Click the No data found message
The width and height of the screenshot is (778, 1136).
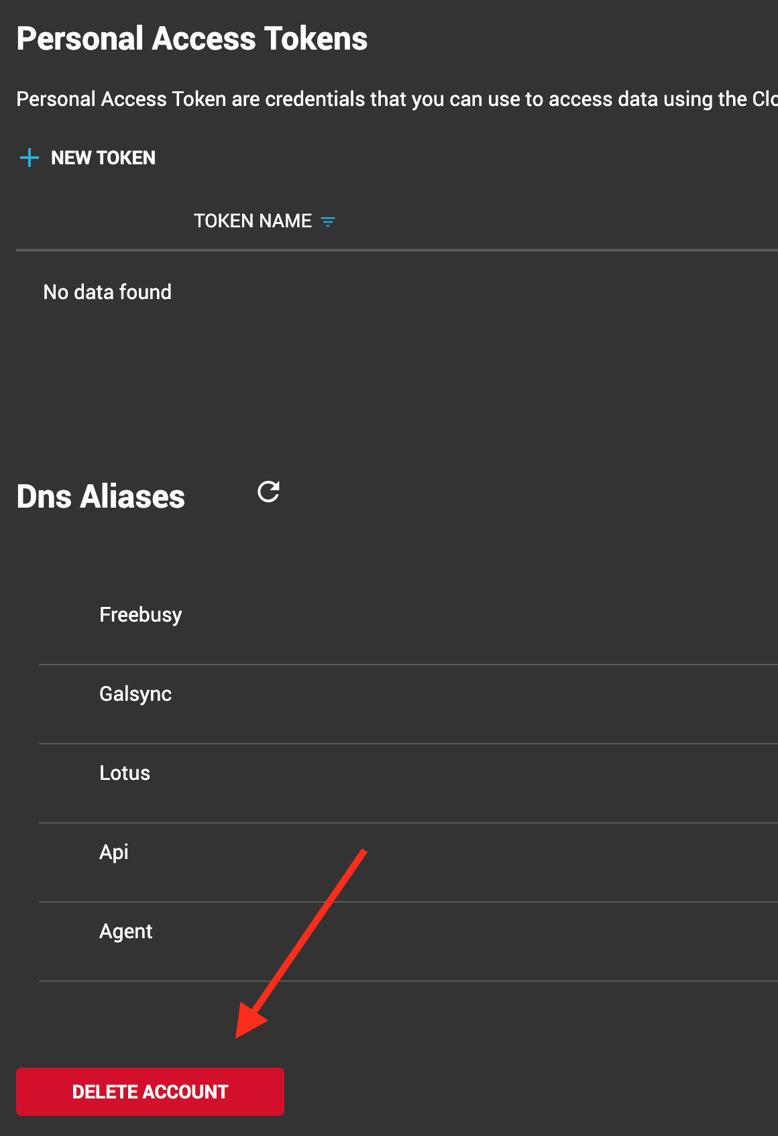point(107,292)
